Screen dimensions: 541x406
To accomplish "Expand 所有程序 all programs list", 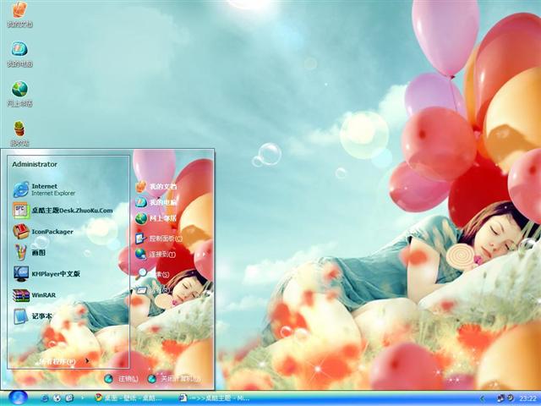I will click(x=64, y=361).
